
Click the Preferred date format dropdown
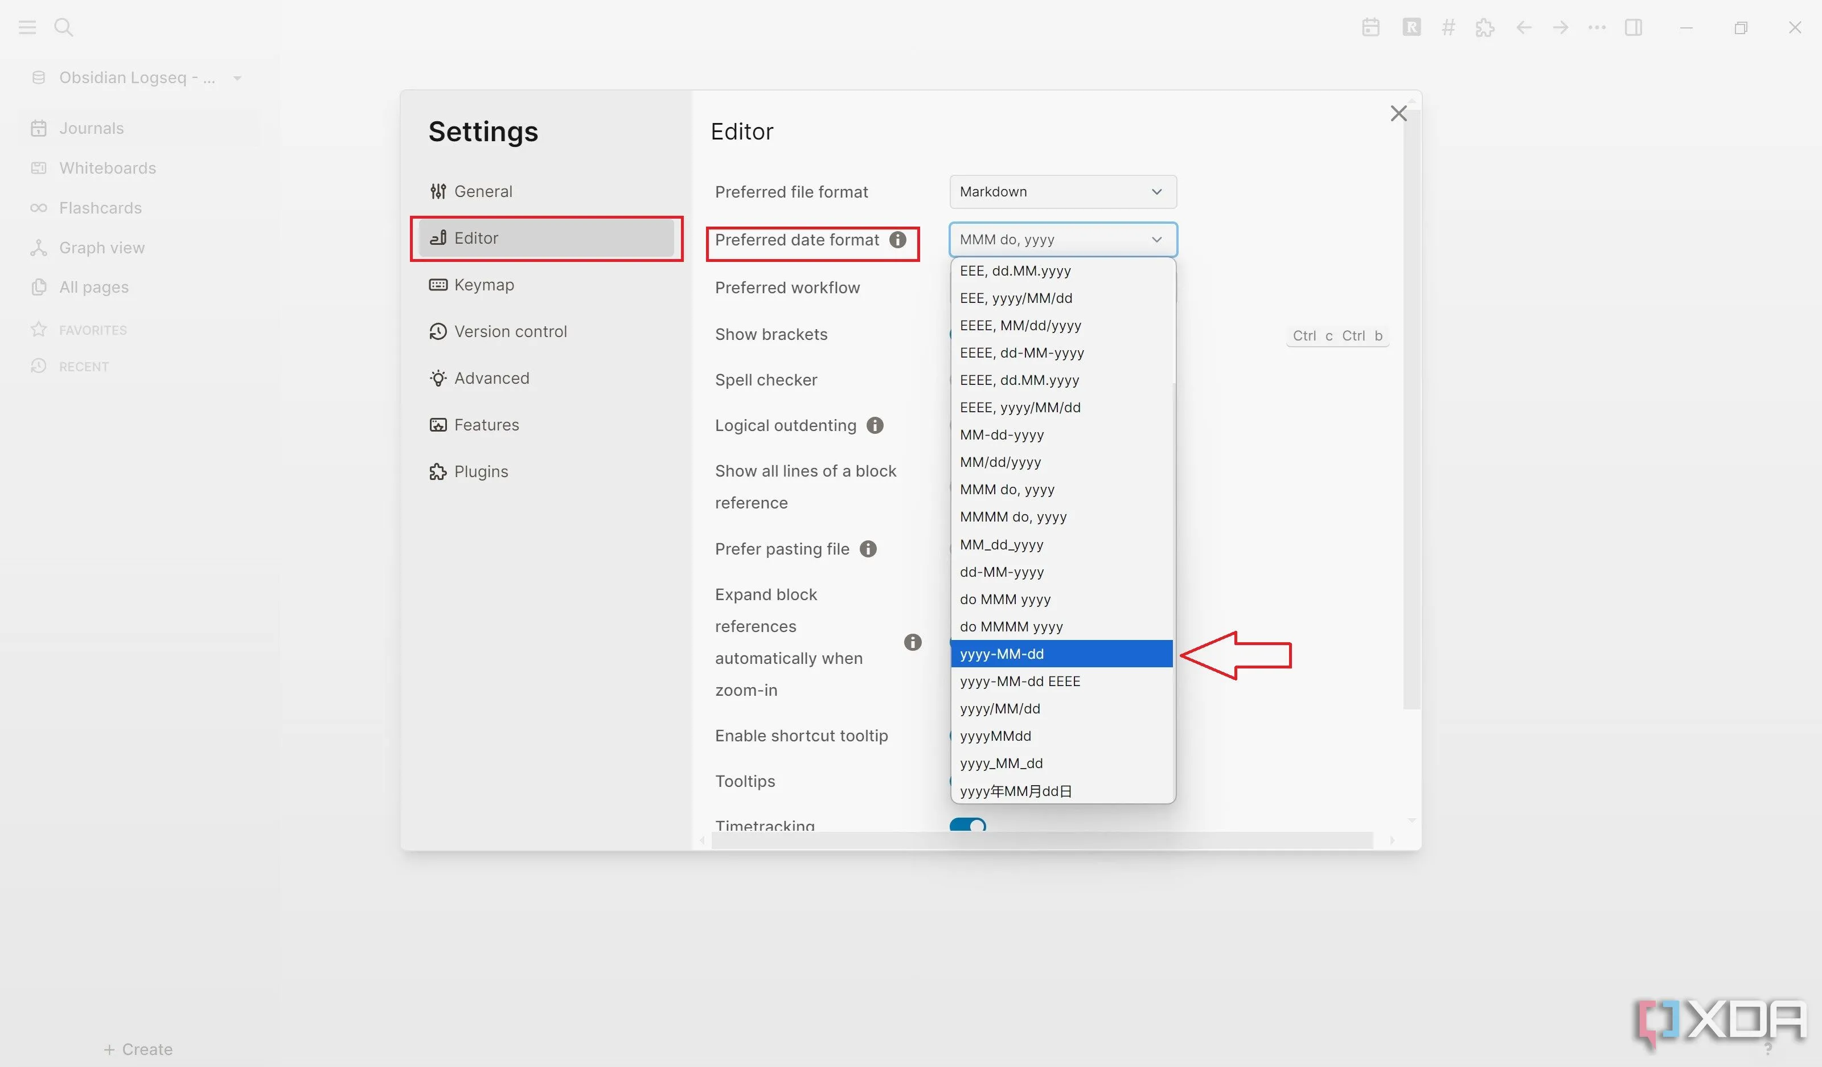1063,239
